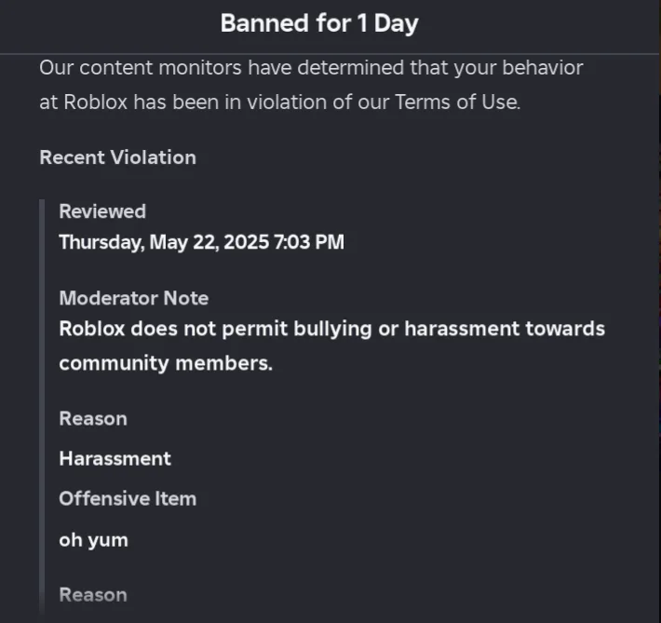Click the 'Reviewed' label
The height and width of the screenshot is (623, 661).
(x=102, y=211)
